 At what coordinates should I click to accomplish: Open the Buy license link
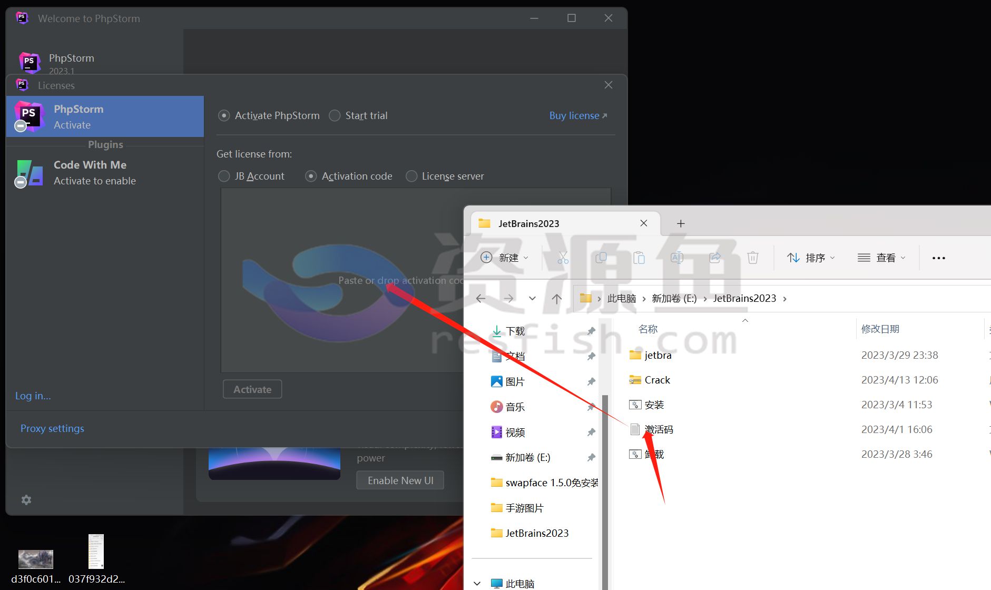[x=578, y=115]
